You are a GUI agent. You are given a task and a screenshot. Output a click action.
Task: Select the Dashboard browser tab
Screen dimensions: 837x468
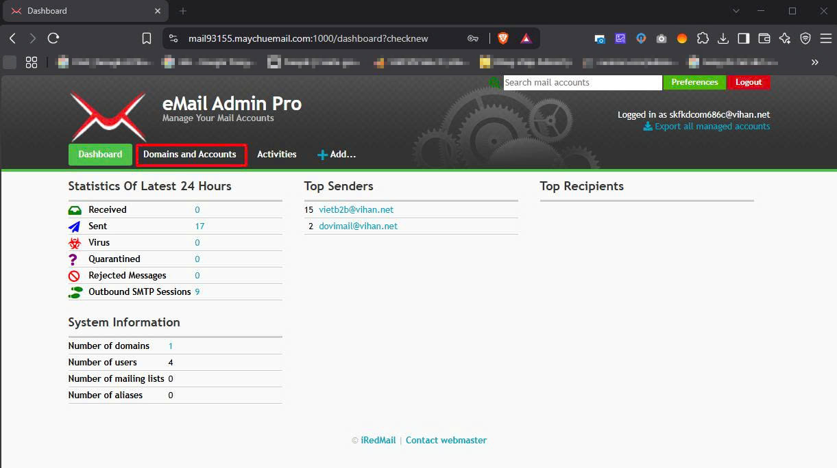86,11
